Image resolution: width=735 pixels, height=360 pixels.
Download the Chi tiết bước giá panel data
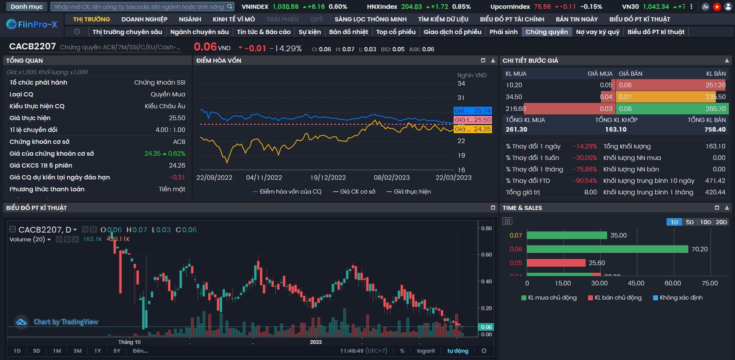(727, 60)
